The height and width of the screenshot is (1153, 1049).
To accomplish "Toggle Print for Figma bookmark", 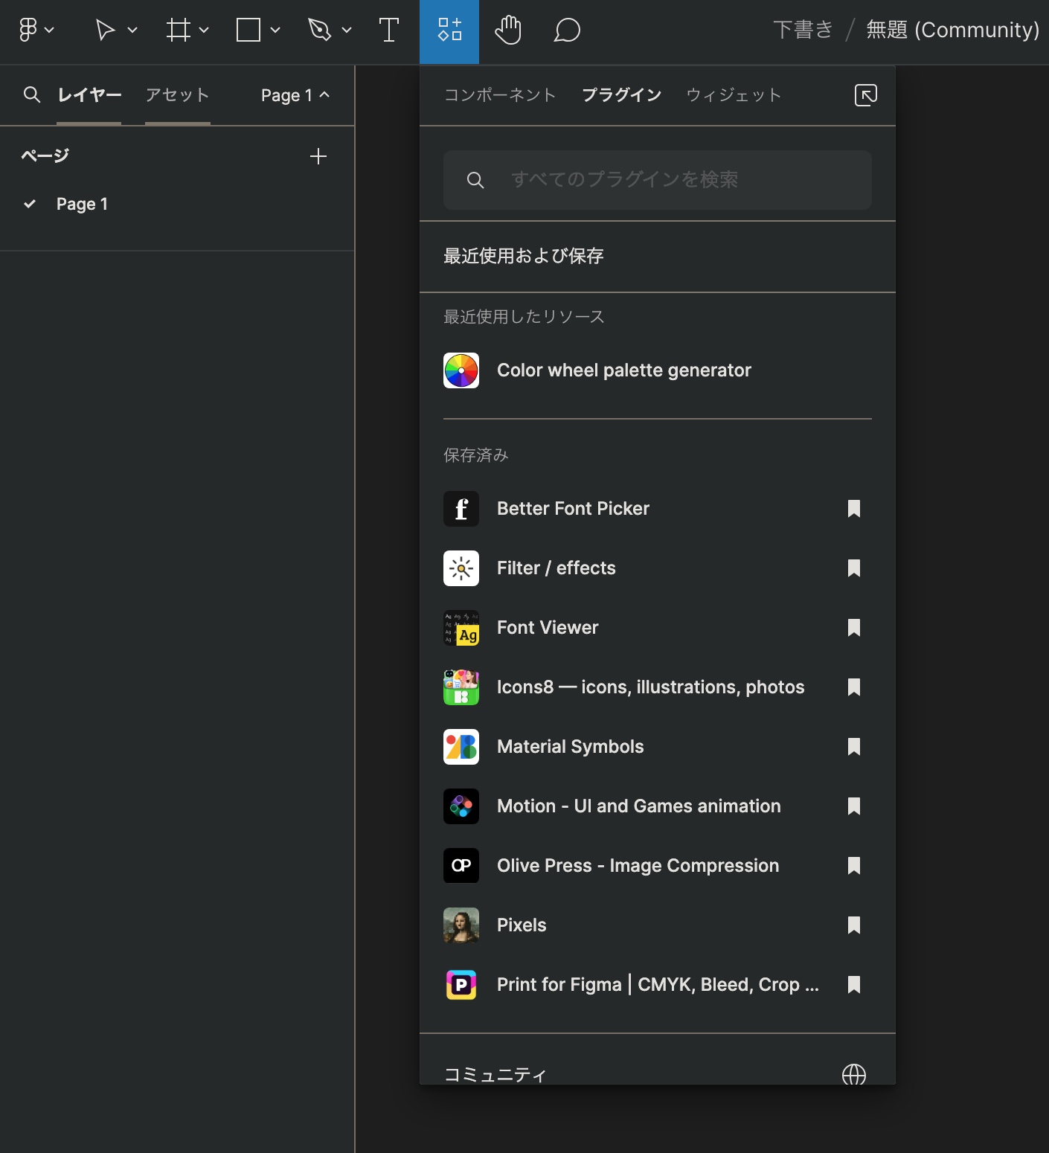I will pyautogui.click(x=854, y=985).
